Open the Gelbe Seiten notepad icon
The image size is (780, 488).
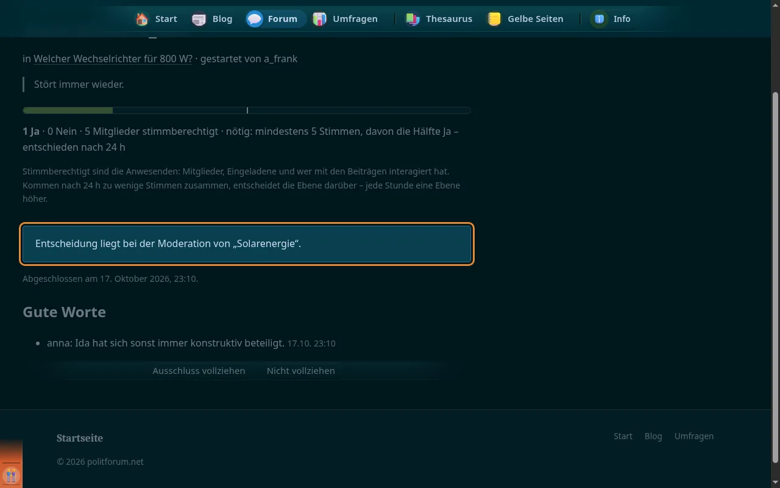pyautogui.click(x=494, y=19)
